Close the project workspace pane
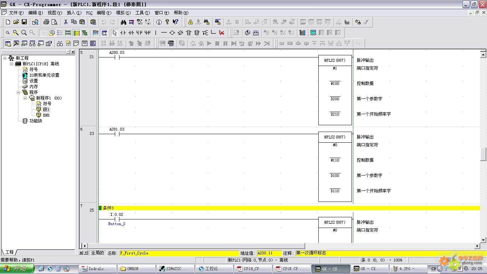 click(x=73, y=52)
